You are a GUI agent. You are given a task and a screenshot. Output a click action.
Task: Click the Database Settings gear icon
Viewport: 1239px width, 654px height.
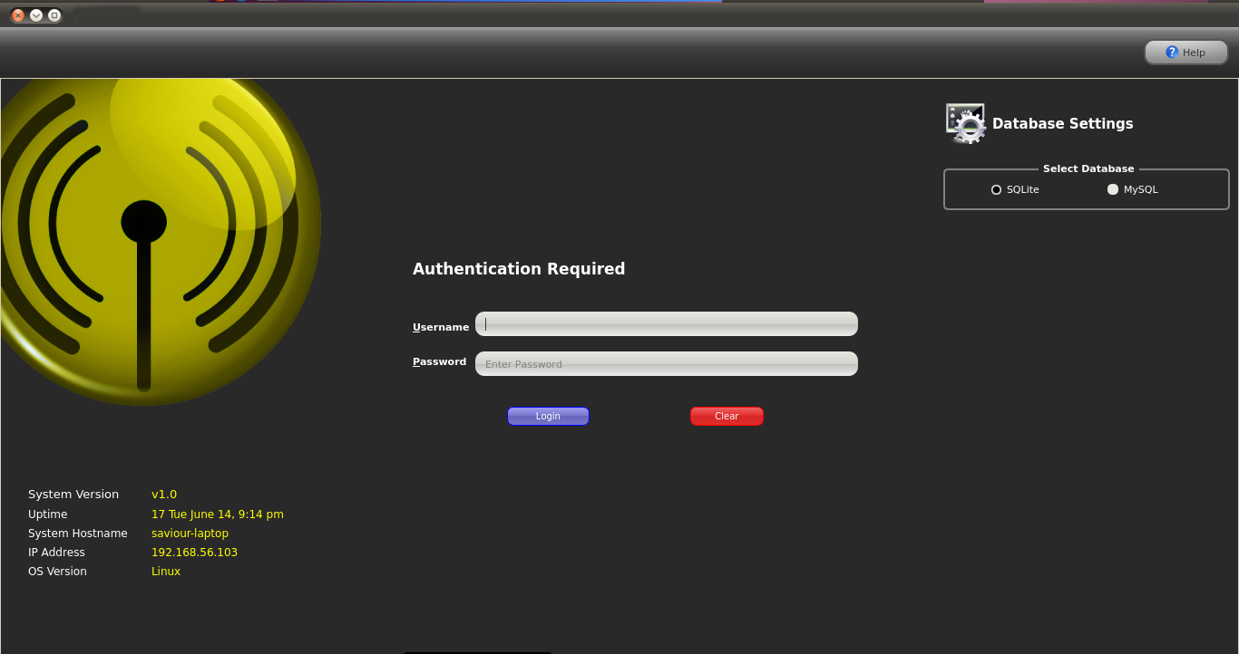tap(965, 124)
